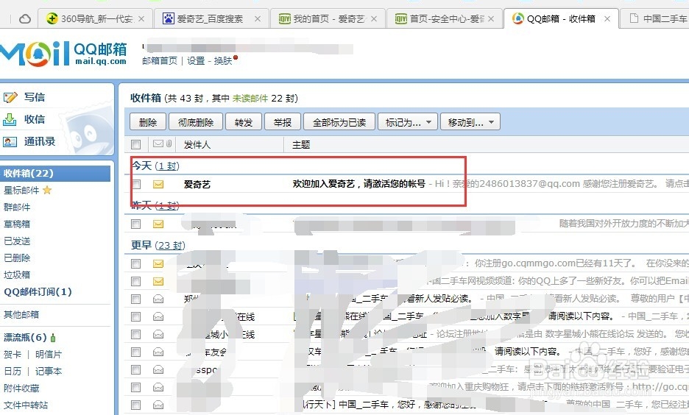This screenshot has height=415, width=689.
Task: Tick the checkbox for the sender ending in 在线 above 城小…线
Action: pyautogui.click(x=135, y=316)
